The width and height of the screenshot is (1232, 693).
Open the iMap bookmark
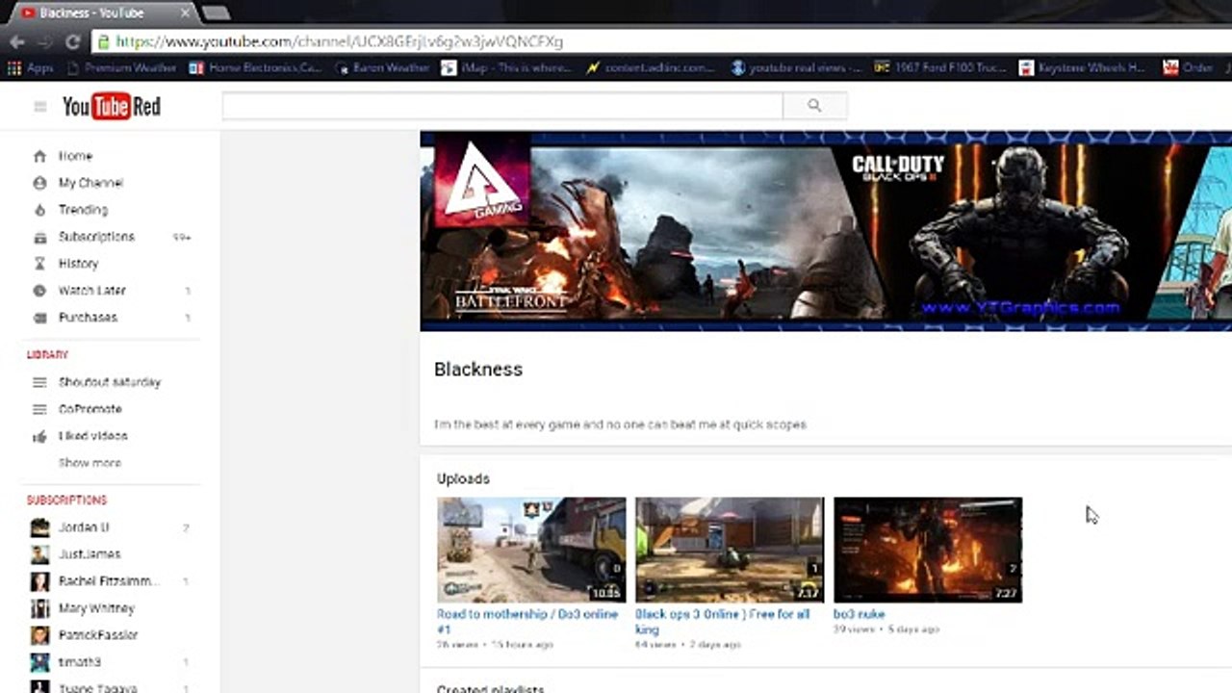[x=506, y=67]
